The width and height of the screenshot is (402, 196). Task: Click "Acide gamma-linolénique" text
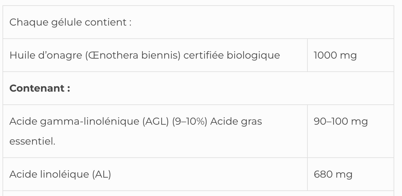(74, 121)
